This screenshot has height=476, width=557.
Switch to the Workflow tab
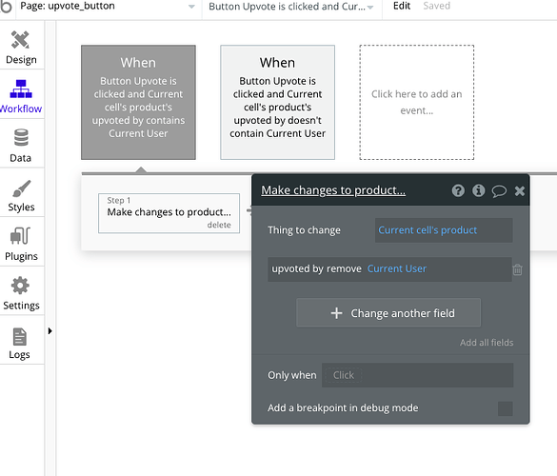(21, 95)
